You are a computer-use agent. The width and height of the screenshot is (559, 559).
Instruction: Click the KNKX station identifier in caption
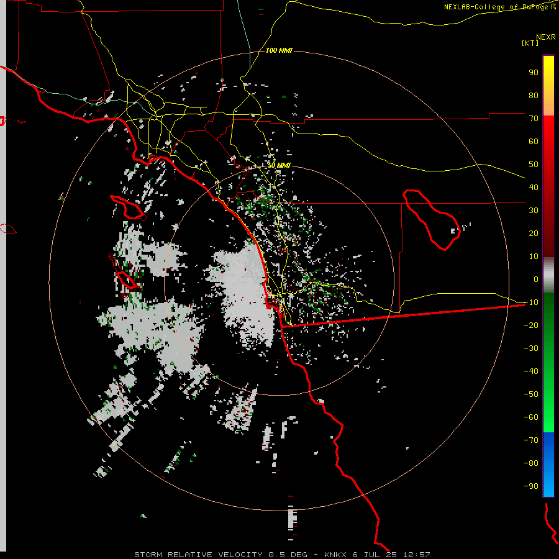[x=336, y=555]
